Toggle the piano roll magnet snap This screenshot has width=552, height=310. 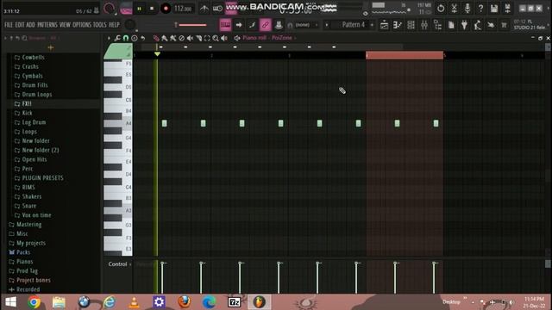pyautogui.click(x=126, y=38)
